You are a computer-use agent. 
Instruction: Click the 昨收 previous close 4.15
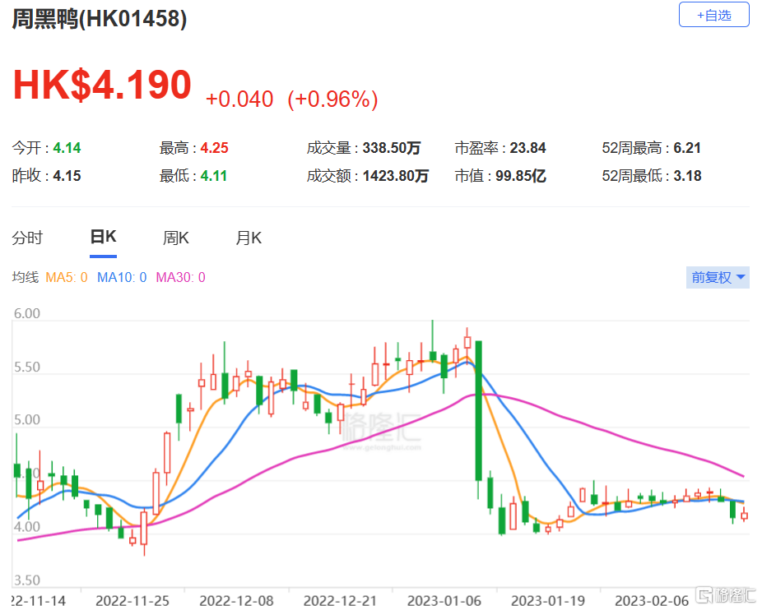coord(67,176)
